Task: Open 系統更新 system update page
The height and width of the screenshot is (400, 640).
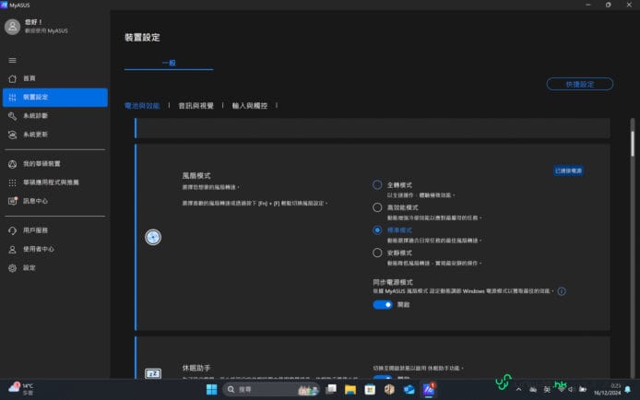Action: pyautogui.click(x=35, y=135)
